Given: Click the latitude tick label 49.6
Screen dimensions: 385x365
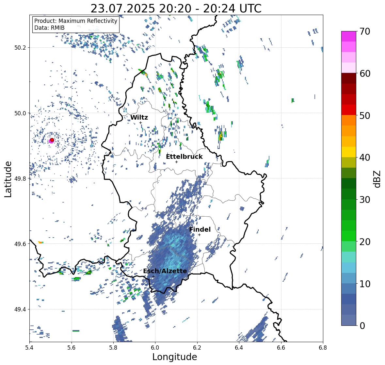Looking at the screenshot, I should [20, 244].
